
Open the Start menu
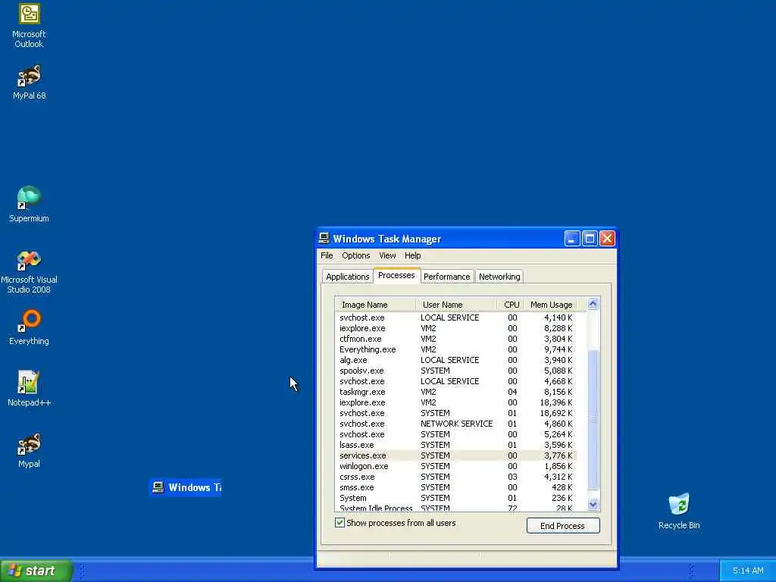[x=36, y=571]
